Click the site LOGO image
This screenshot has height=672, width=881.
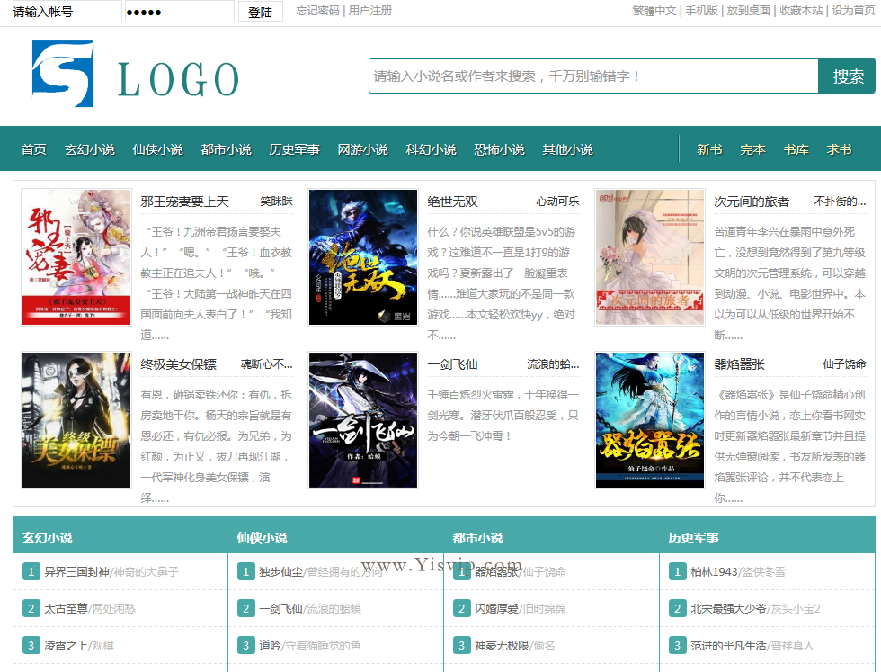point(135,76)
